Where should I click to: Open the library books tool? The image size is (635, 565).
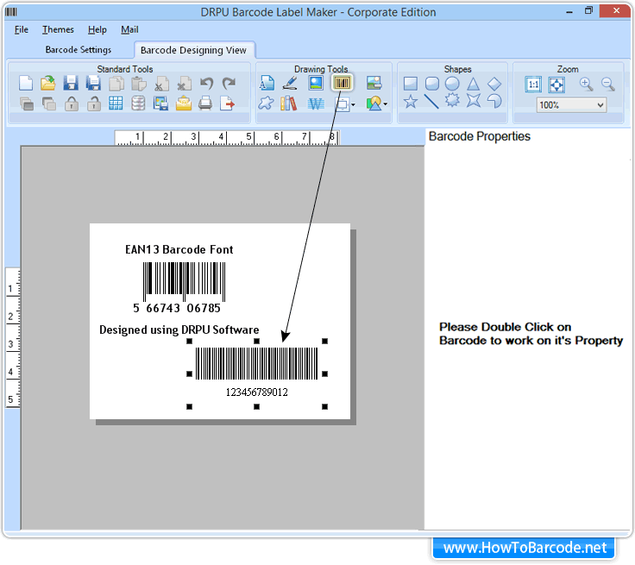288,104
